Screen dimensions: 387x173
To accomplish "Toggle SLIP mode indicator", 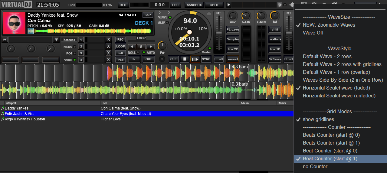I will coord(167,23).
